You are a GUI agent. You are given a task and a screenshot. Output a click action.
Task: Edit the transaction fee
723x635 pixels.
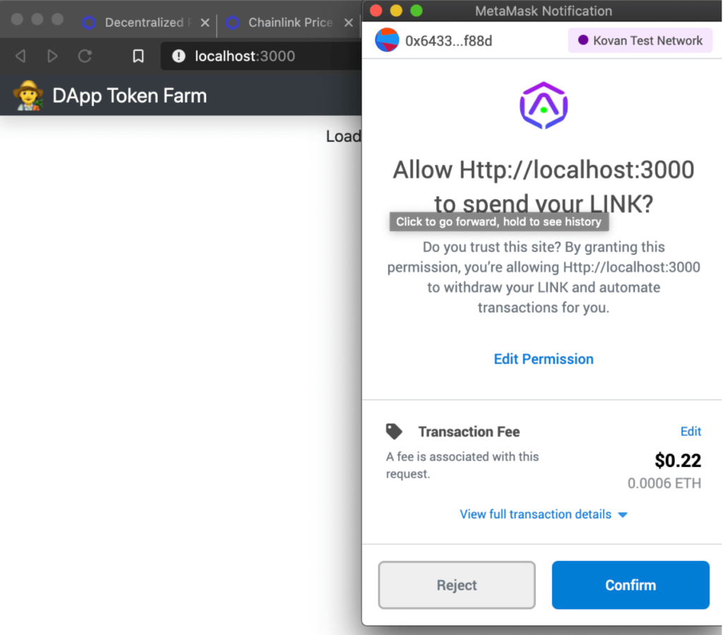click(x=691, y=431)
